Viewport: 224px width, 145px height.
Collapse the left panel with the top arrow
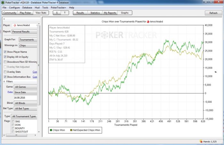(4, 19)
